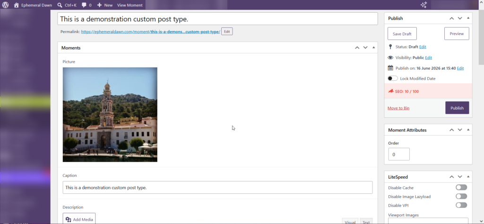Move Publish panel up
This screenshot has height=224, width=484.
pos(451,18)
